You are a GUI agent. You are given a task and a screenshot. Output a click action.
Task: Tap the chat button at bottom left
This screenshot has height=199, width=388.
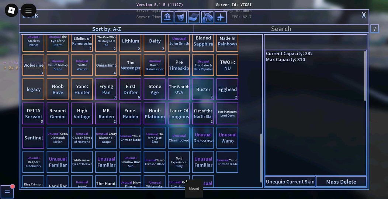click(7, 192)
